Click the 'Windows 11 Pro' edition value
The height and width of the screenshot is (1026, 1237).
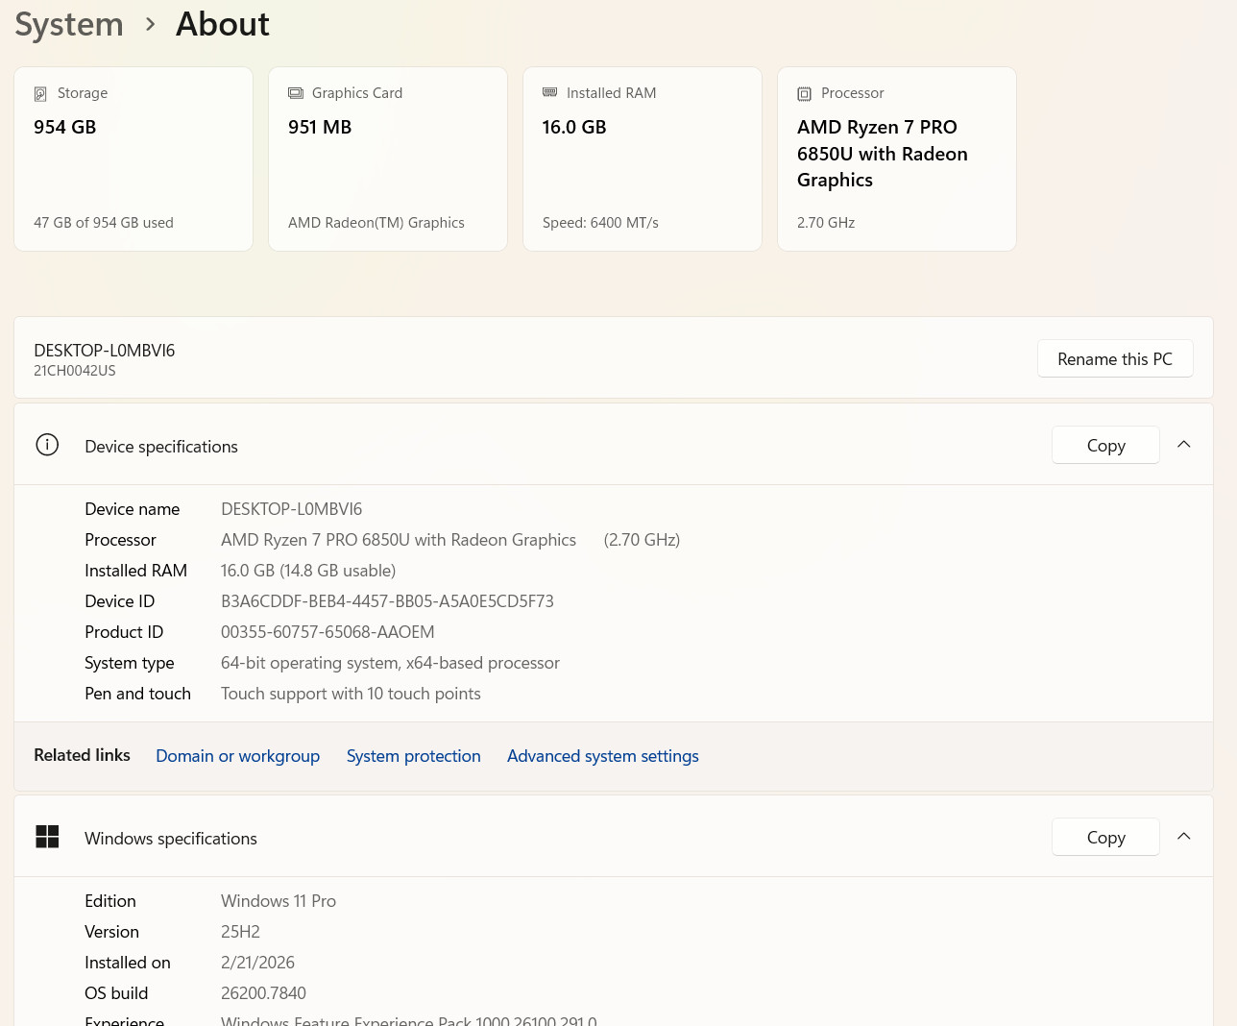tap(279, 901)
